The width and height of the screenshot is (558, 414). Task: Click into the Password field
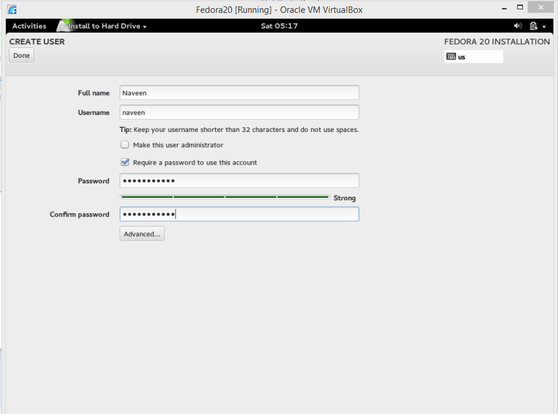[239, 180]
